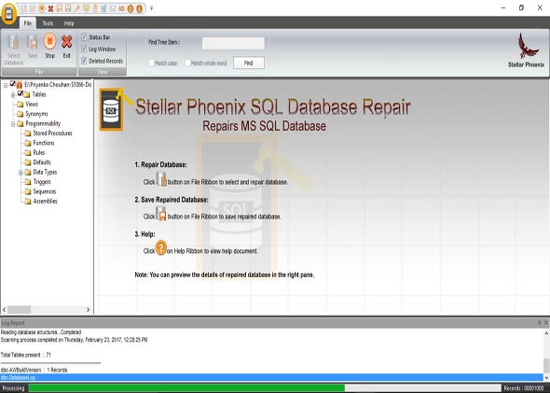This screenshot has height=393, width=550.
Task: Pin or auto-hide the Log Report panel
Action: coord(539,323)
